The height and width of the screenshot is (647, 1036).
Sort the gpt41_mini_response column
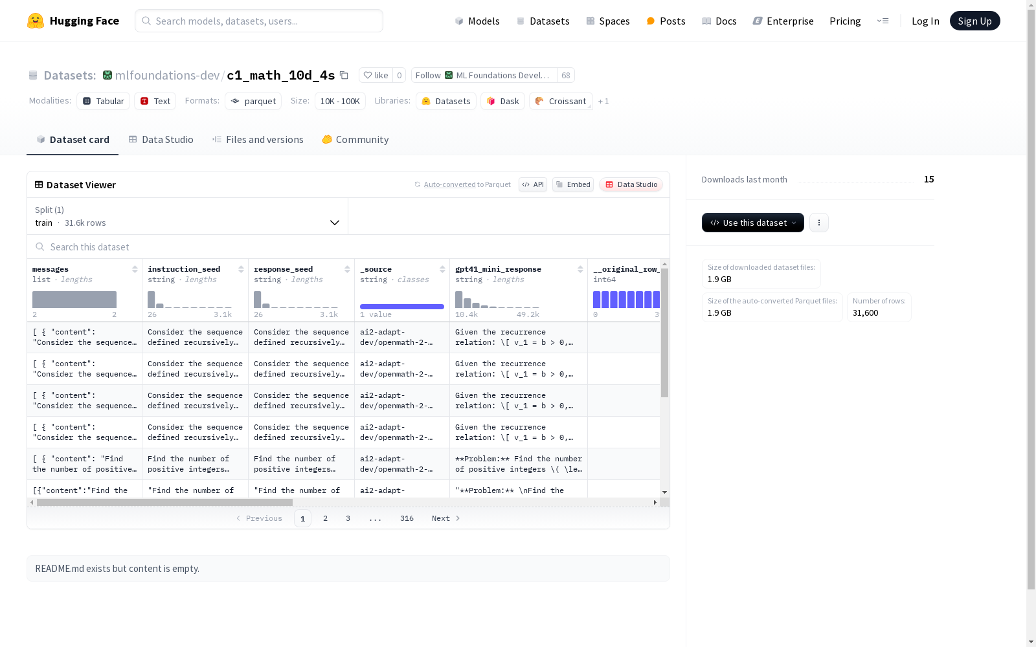tap(580, 269)
